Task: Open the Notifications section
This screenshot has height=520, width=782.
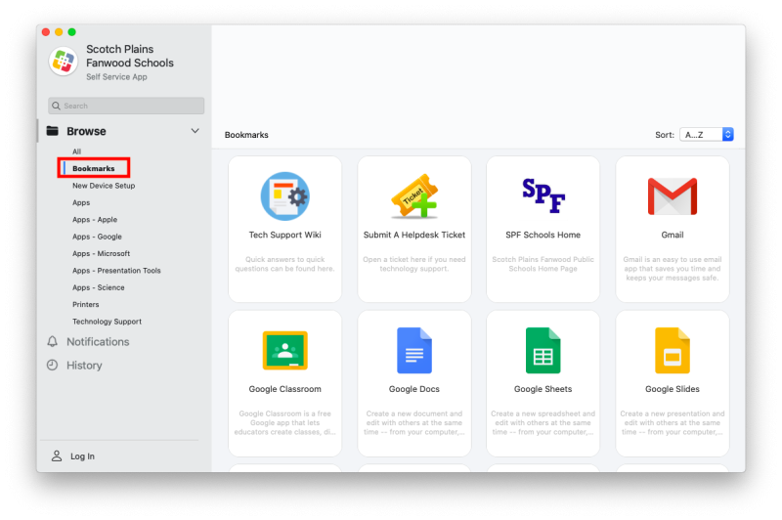Action: (x=97, y=342)
